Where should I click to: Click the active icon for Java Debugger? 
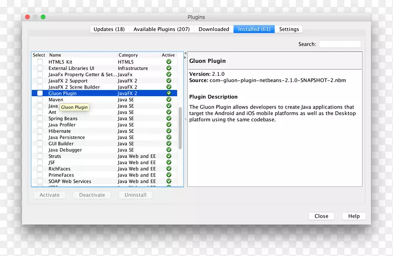168,150
